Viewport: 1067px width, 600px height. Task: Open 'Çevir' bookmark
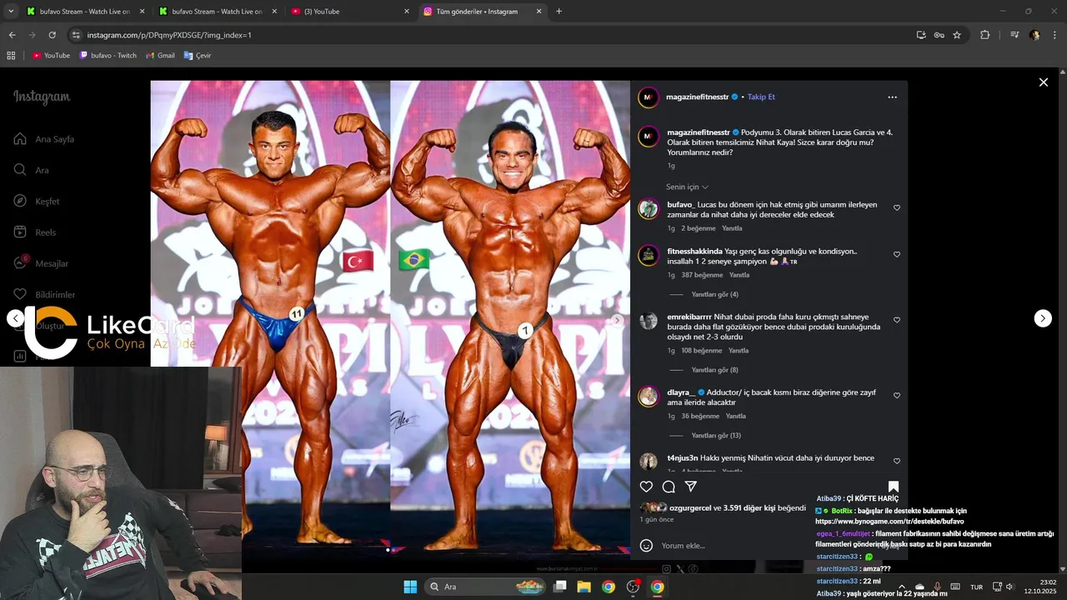198,55
